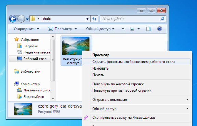Image resolution: width=197 pixels, height=126 pixels.
Task: Expand address bar history dropdown
Action: pyautogui.click(x=87, y=19)
